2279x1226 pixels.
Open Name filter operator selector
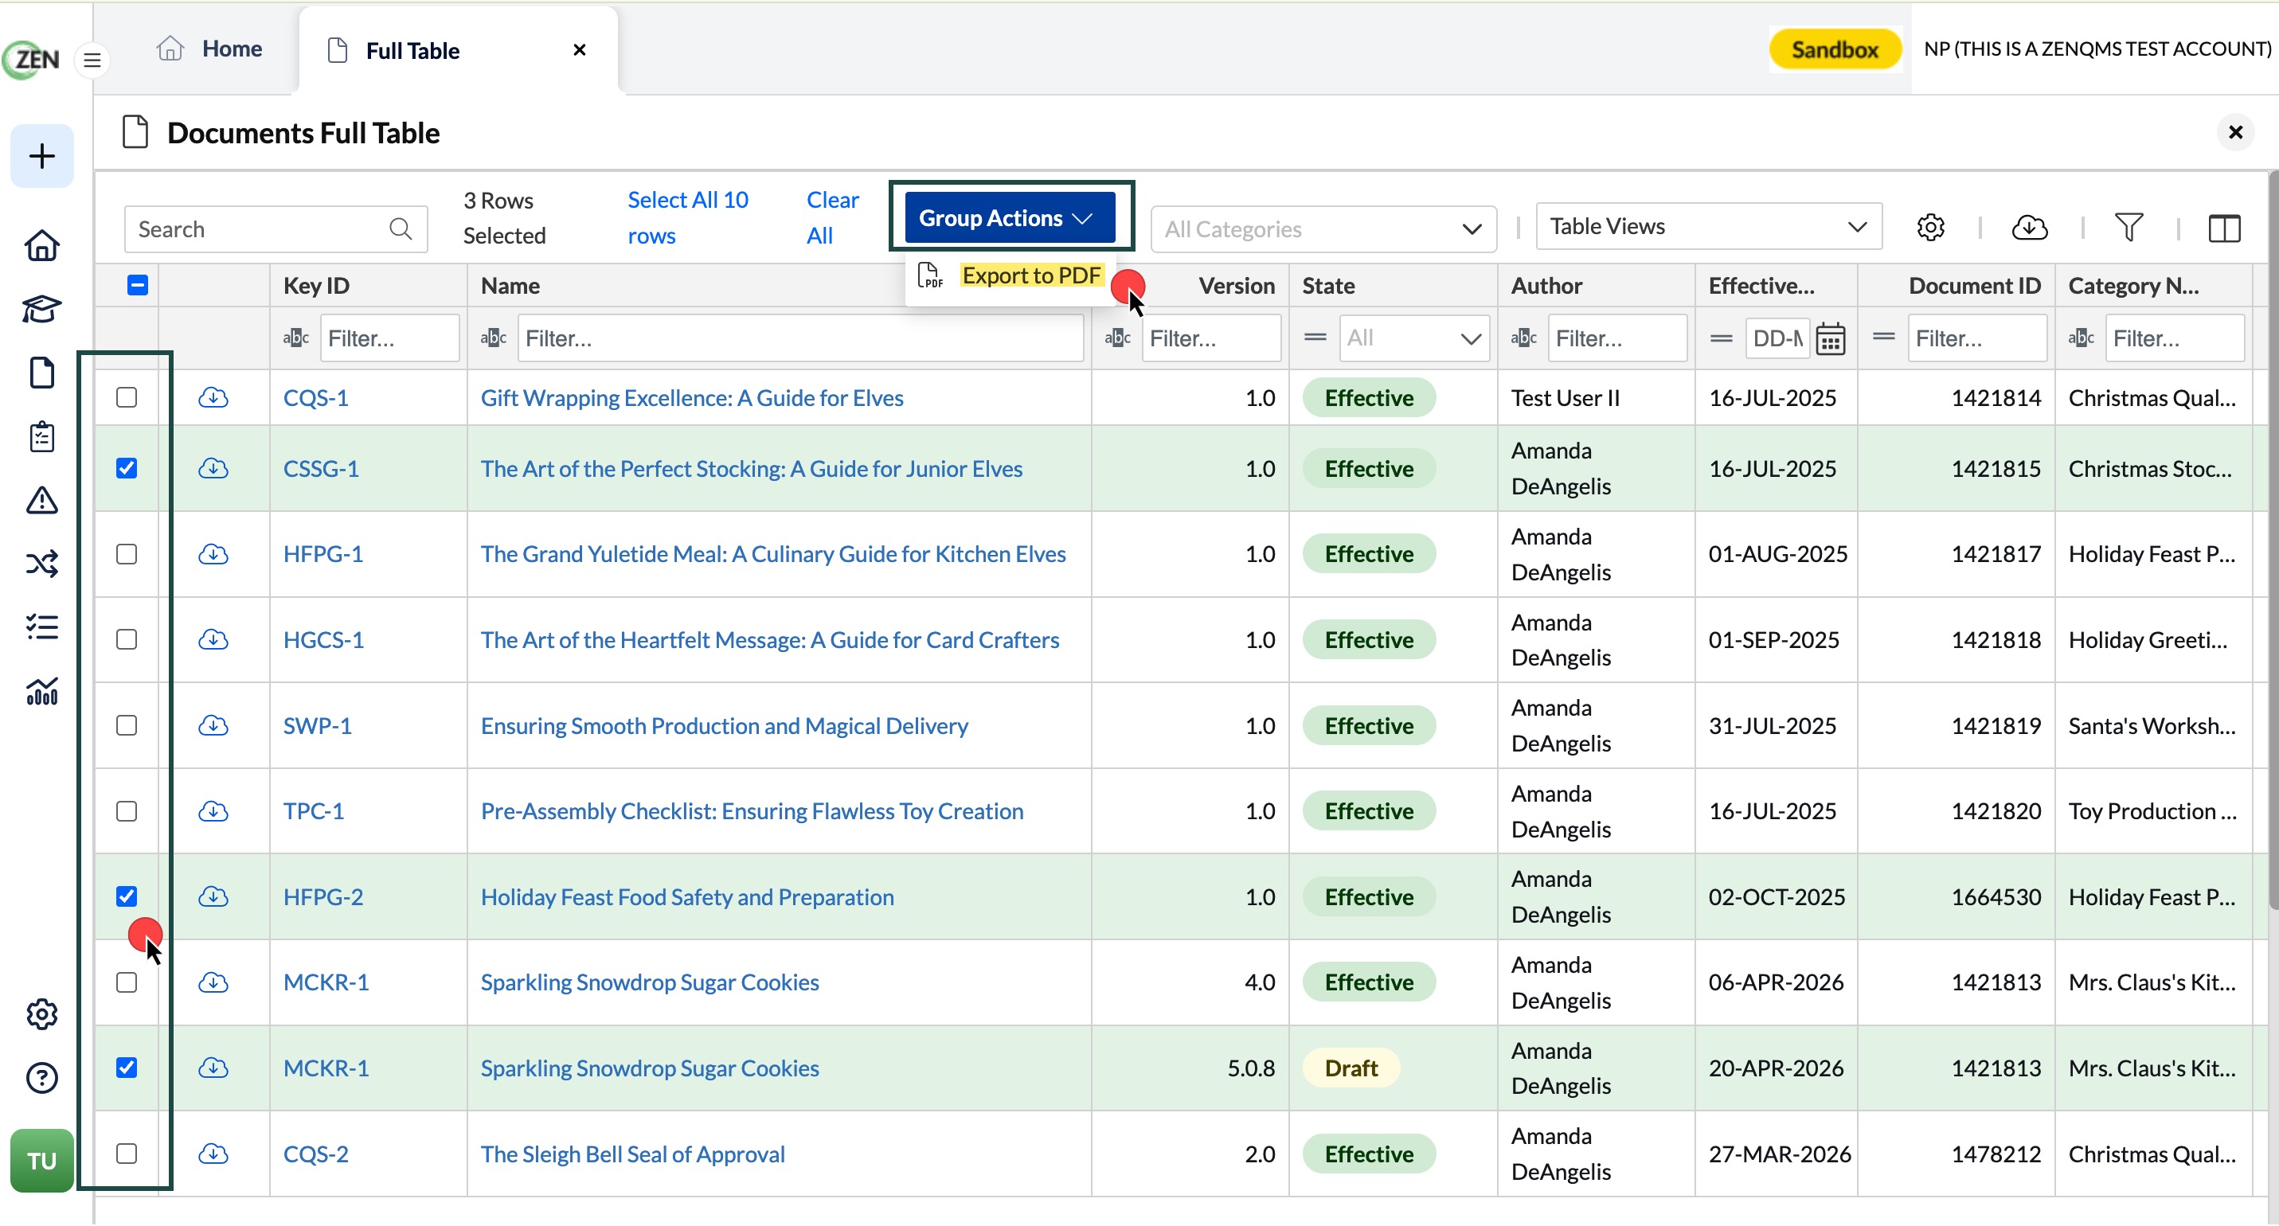coord(494,338)
